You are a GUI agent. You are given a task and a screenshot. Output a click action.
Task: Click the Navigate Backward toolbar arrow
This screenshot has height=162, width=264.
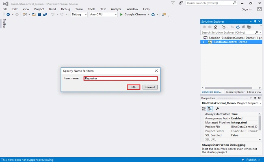click(x=8, y=15)
